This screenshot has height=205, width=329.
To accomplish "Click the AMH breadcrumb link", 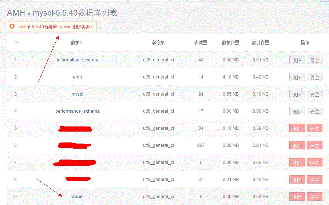I will pos(16,13).
